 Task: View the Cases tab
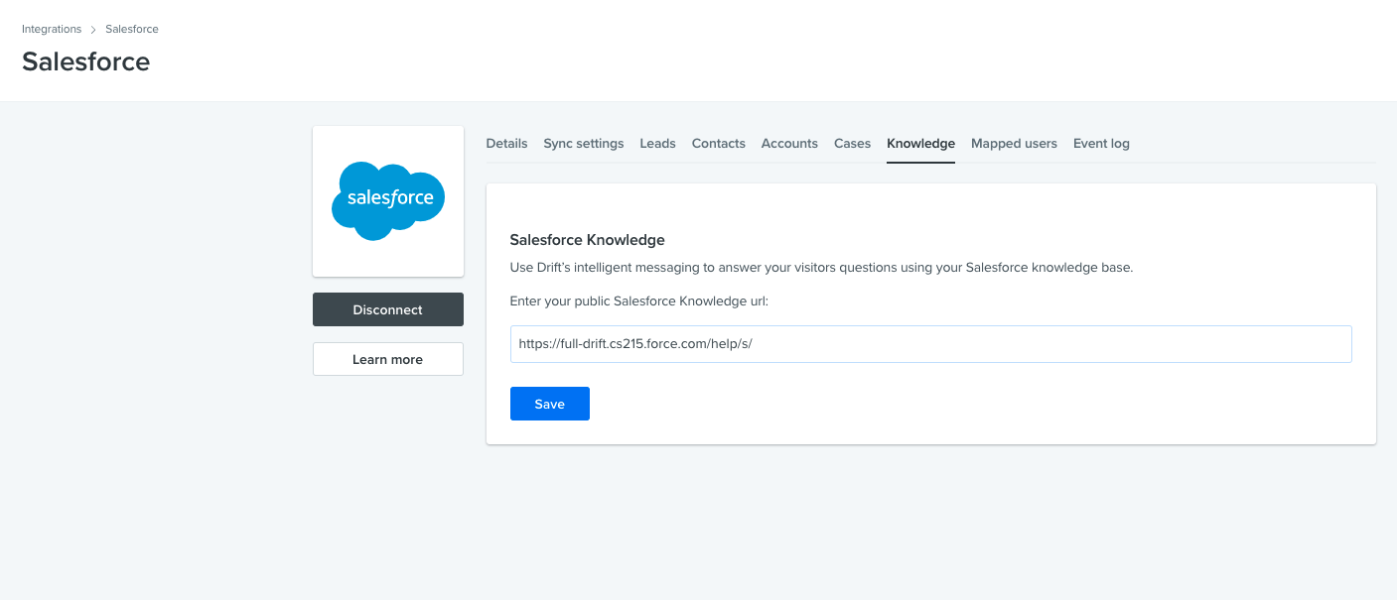852,144
